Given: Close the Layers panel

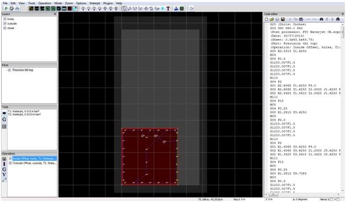Looking at the screenshot, I should click(55, 14).
